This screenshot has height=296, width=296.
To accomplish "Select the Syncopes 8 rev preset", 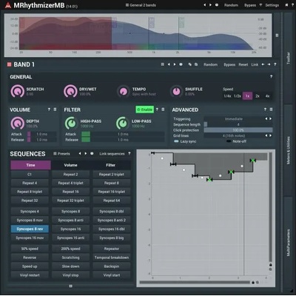I will (30, 229).
